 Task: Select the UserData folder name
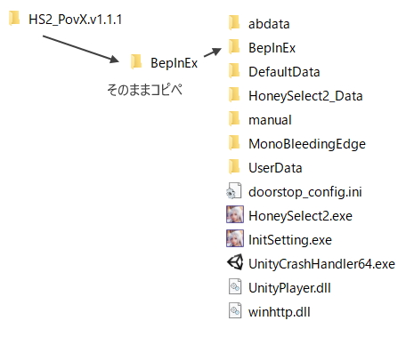click(275, 168)
